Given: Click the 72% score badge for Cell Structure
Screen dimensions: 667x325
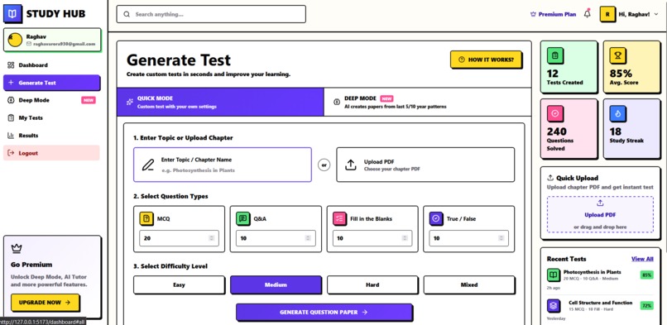Looking at the screenshot, I should [646, 305].
